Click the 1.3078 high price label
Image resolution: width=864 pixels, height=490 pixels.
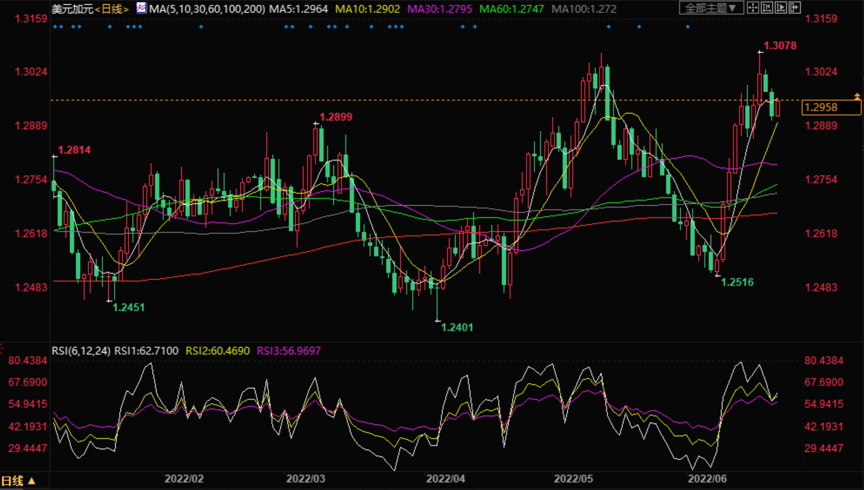pos(780,46)
